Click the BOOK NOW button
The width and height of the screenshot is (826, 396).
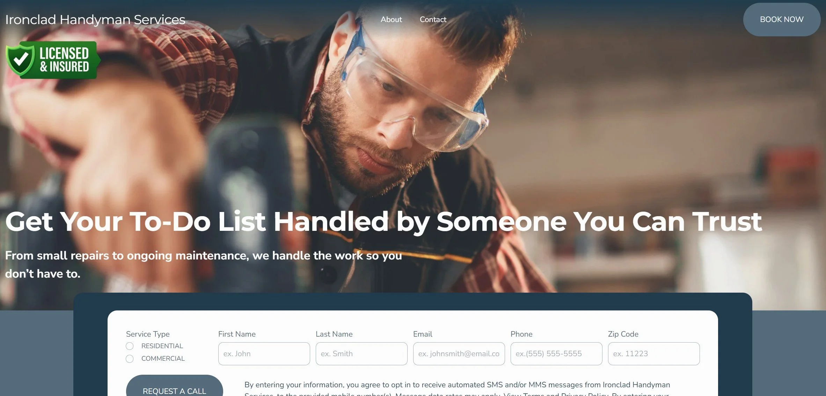[782, 20]
